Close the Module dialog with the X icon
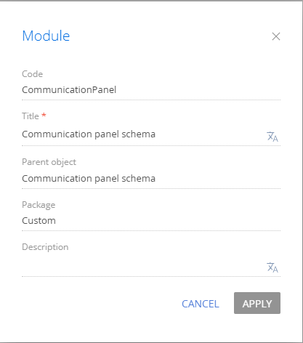Screen dimensions: 303x343 pos(276,36)
